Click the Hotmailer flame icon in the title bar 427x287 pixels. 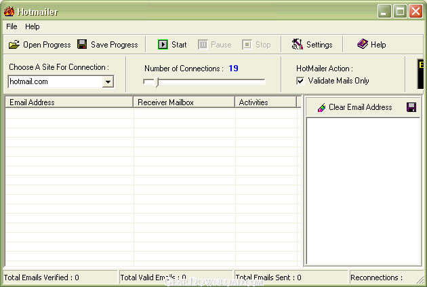[9, 12]
